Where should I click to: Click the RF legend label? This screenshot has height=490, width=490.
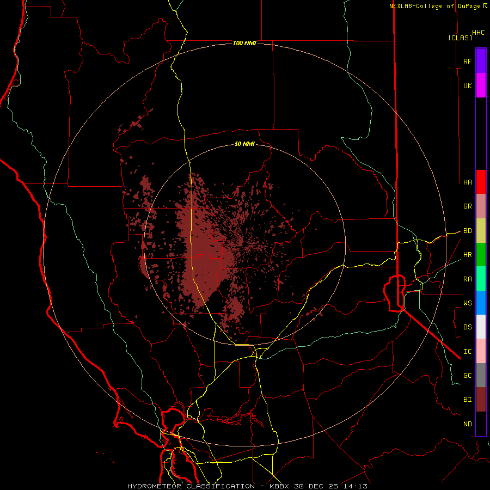[467, 61]
